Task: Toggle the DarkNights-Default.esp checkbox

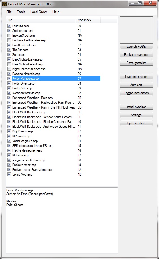Action: pos(9,64)
